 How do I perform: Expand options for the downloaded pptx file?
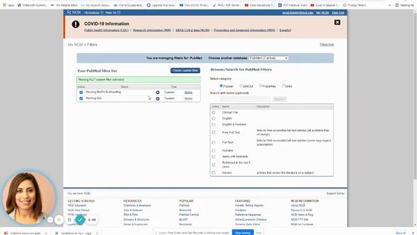pos(46,233)
